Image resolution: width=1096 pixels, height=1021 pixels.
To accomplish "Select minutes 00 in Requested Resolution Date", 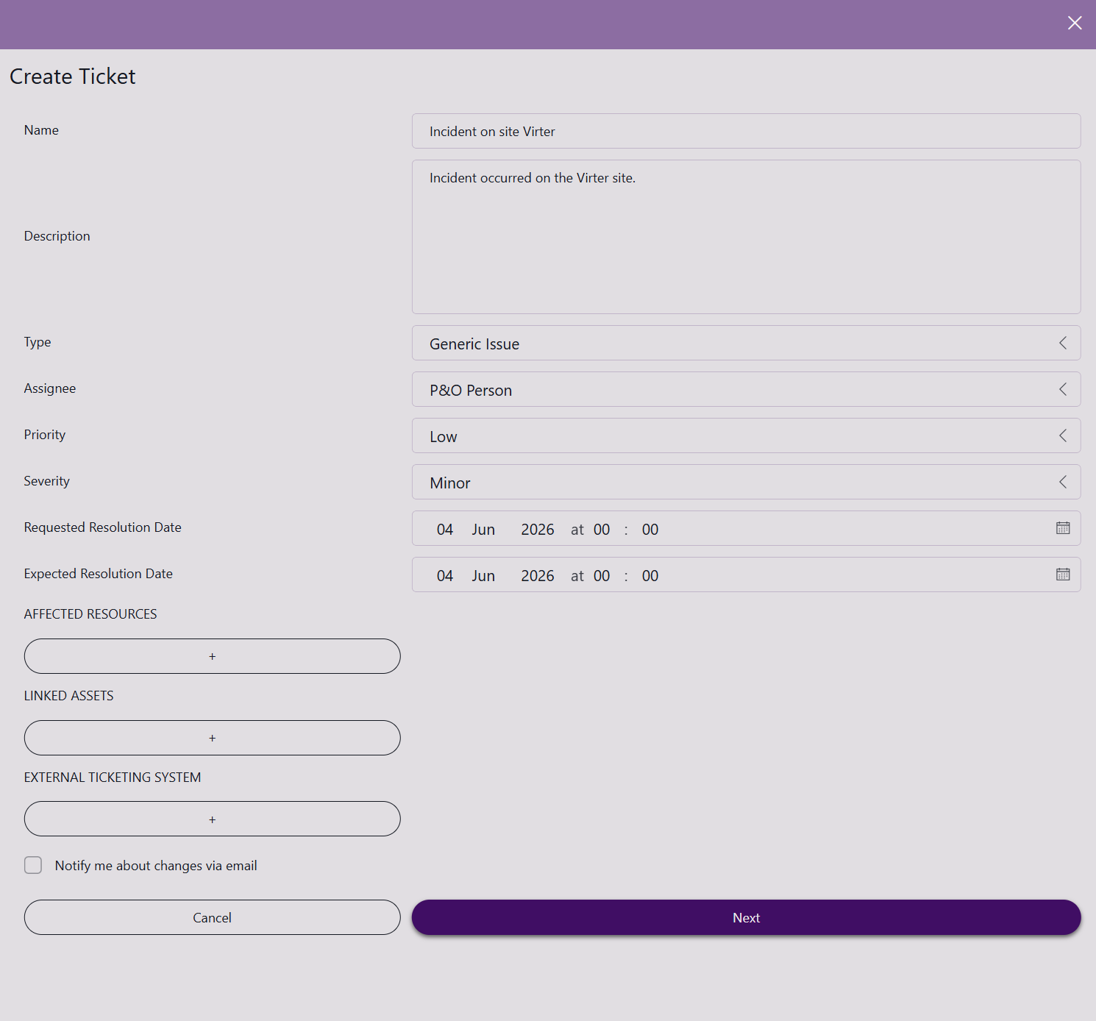I will (x=650, y=530).
